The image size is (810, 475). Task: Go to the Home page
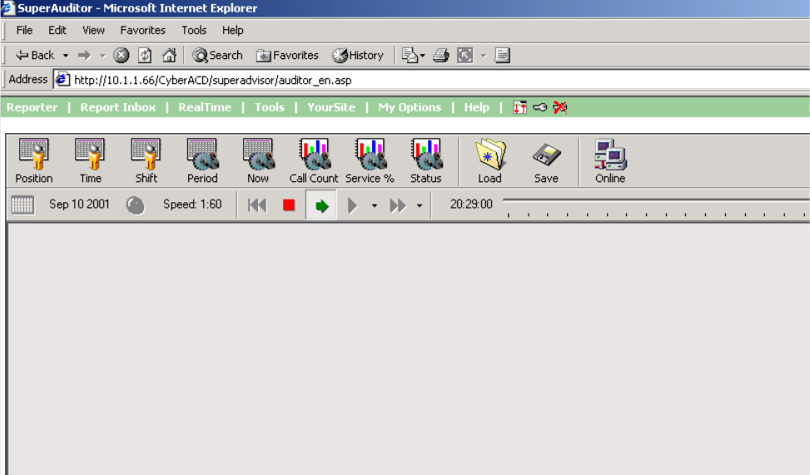pyautogui.click(x=170, y=55)
